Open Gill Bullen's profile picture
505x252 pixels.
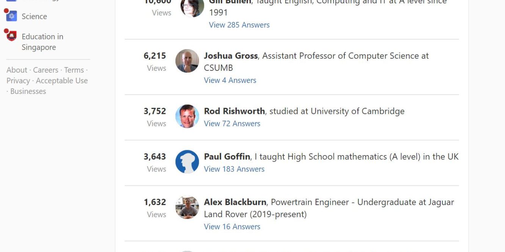[x=192, y=8]
